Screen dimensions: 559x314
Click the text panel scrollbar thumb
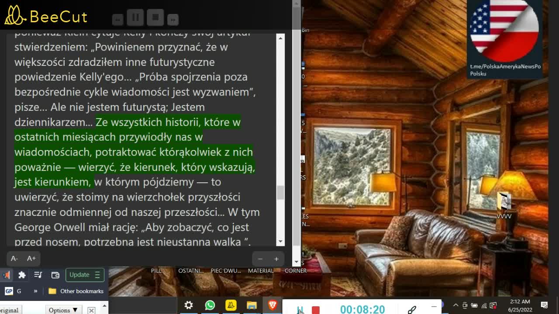280,192
